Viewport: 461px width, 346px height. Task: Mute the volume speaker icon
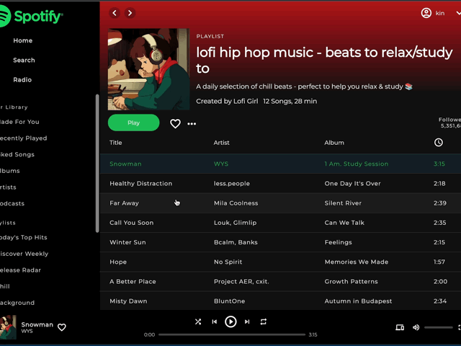416,327
